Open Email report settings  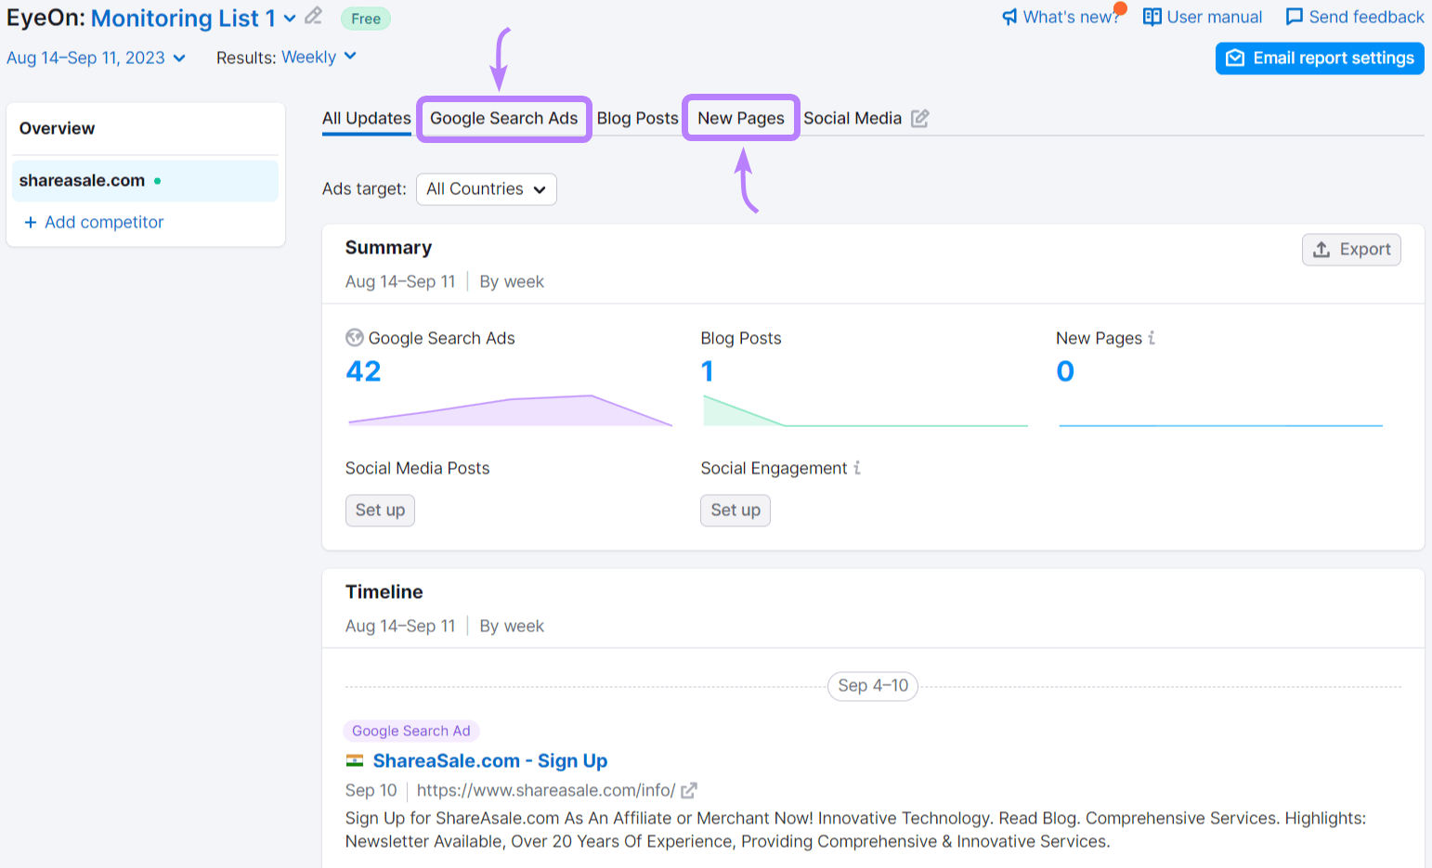point(1320,58)
